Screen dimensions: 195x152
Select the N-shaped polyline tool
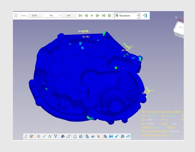(x=50, y=136)
